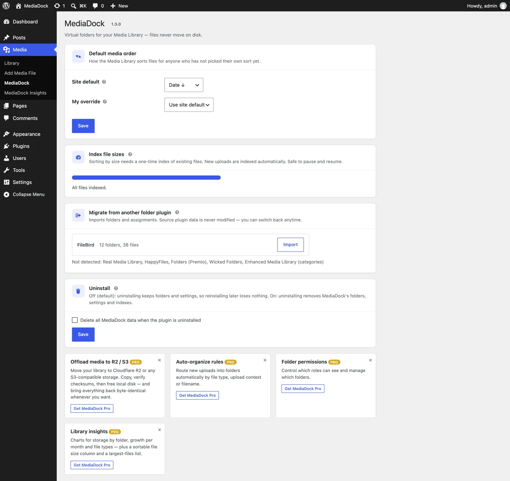The width and height of the screenshot is (510, 481).
Task: Click the WordPress logo in admin bar
Action: tap(6, 6)
